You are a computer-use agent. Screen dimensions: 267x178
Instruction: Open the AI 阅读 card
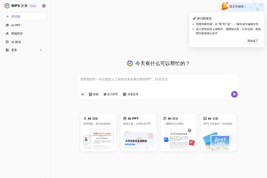click(x=178, y=132)
